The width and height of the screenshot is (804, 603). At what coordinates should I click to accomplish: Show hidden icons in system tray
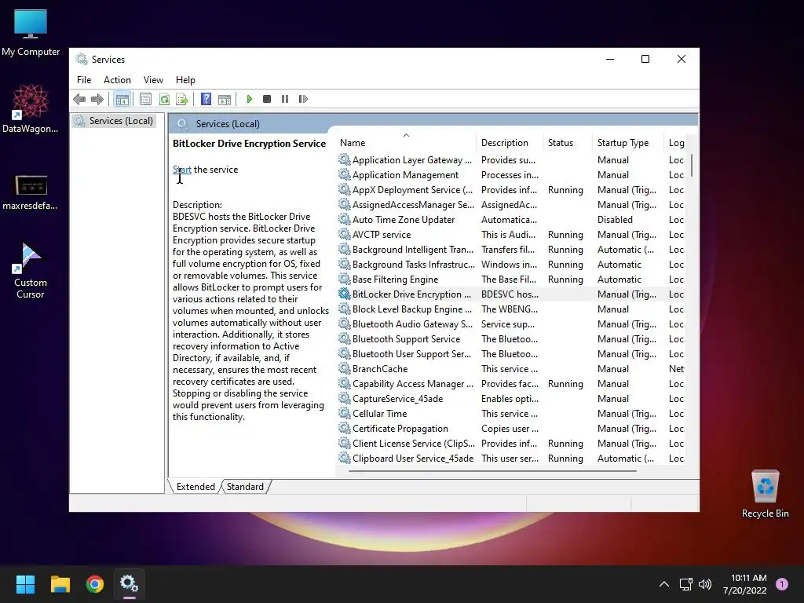(664, 584)
